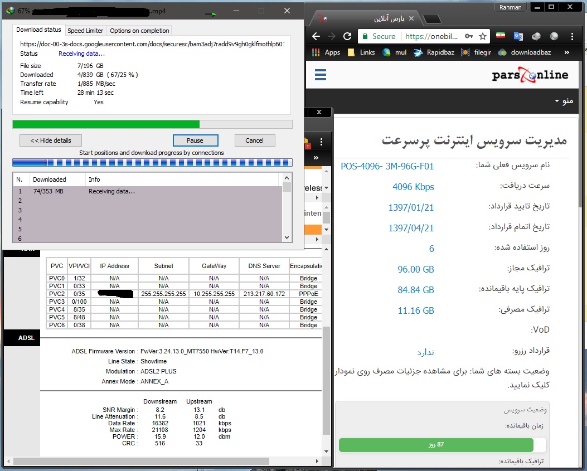
Task: Close the small popup with X button
Action: (x=319, y=112)
